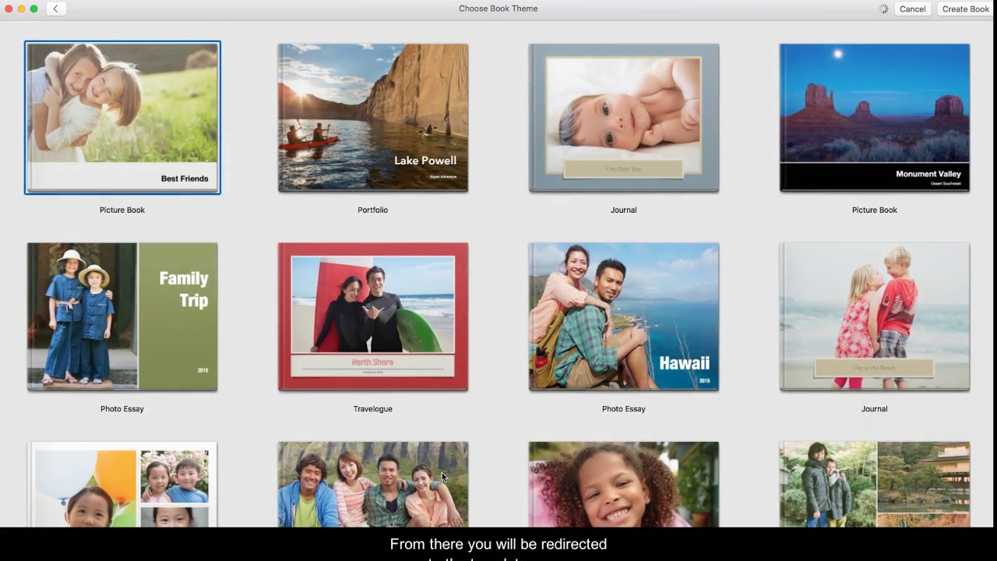Pick the baby photo Journal theme
Image resolution: width=997 pixels, height=561 pixels.
tap(624, 118)
